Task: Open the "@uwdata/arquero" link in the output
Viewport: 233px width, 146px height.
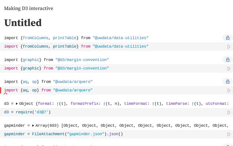Action: 73,82
